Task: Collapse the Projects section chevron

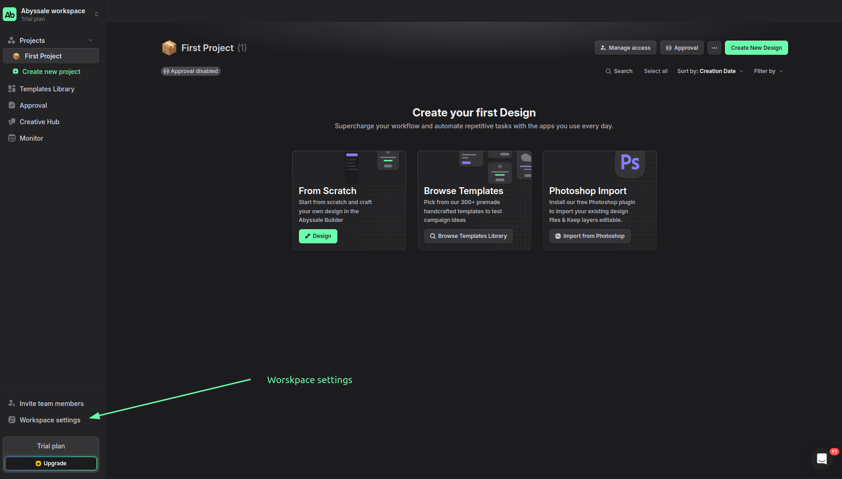Action: pos(91,40)
